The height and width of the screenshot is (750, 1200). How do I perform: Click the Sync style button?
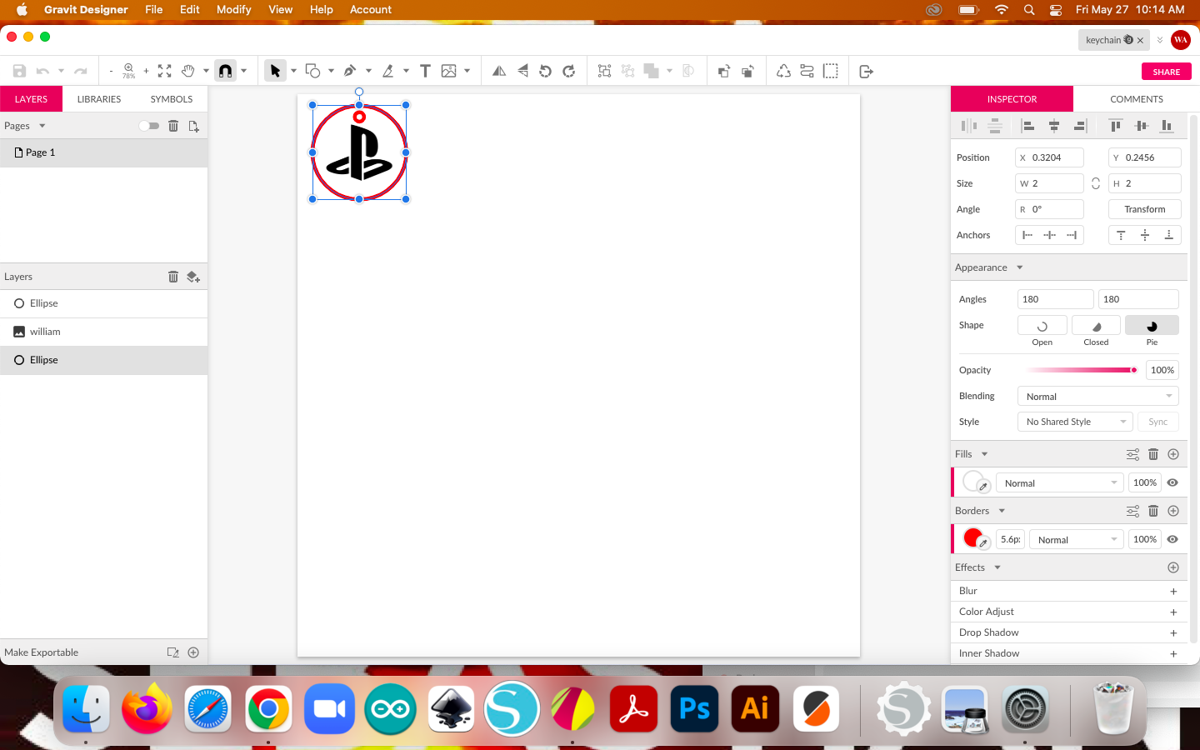coord(1158,422)
